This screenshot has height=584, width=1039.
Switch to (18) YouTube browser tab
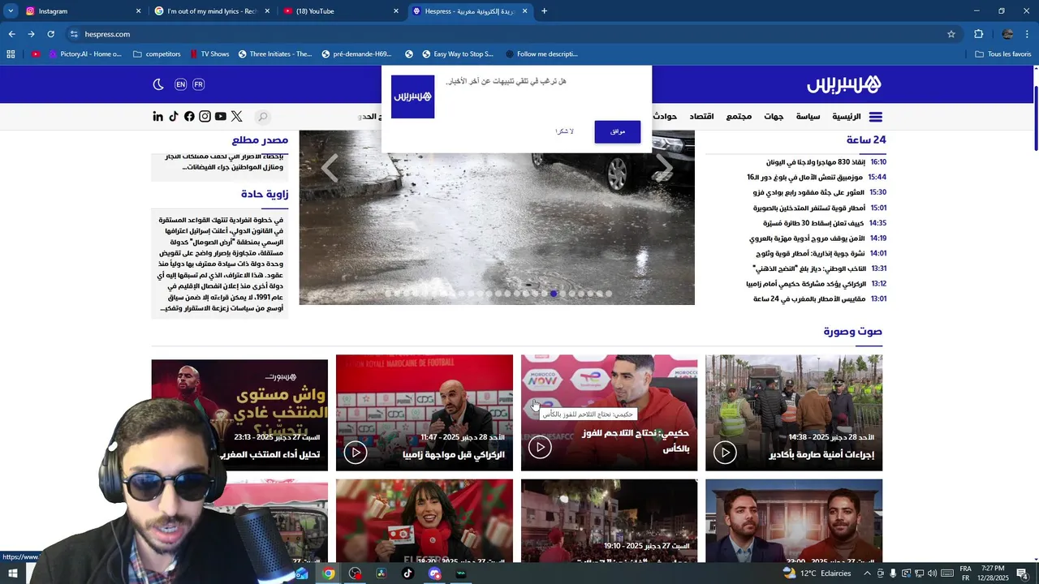coord(341,11)
